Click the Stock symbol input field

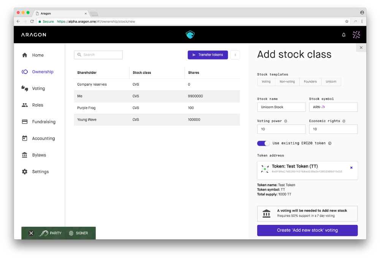[333, 107]
